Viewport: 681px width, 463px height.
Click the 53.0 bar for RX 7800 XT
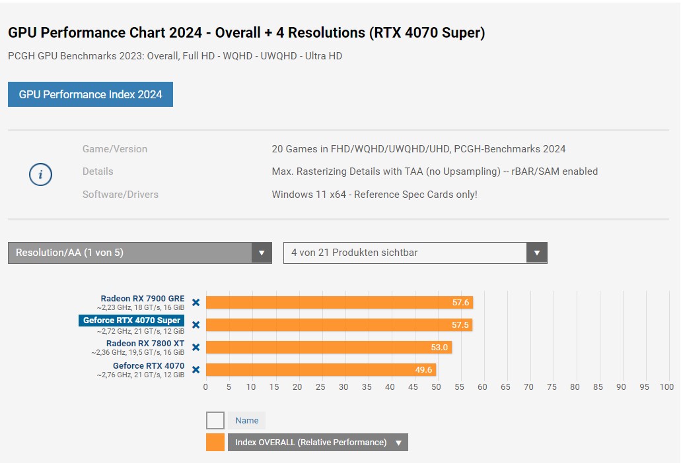(x=329, y=347)
